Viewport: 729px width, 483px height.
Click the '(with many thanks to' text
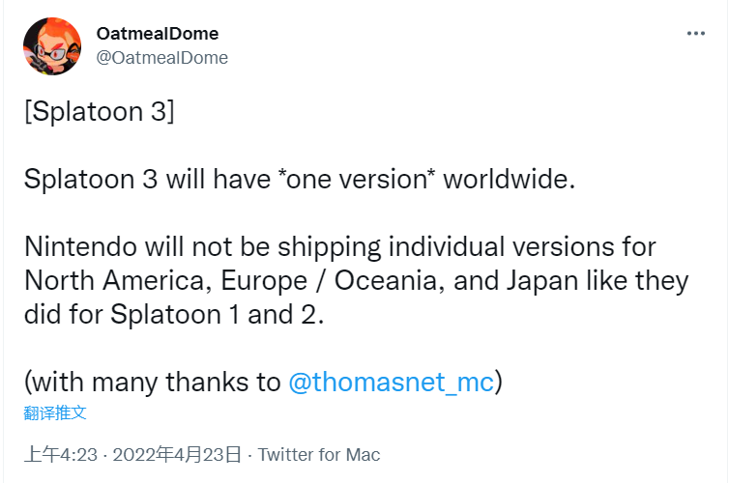pos(152,382)
